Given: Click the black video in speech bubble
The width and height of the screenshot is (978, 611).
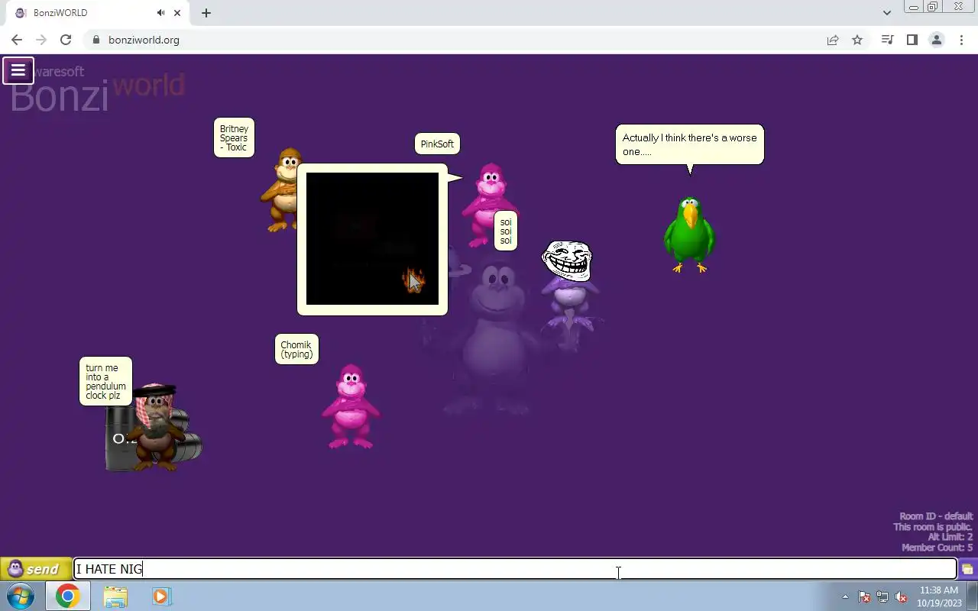Looking at the screenshot, I should (372, 238).
